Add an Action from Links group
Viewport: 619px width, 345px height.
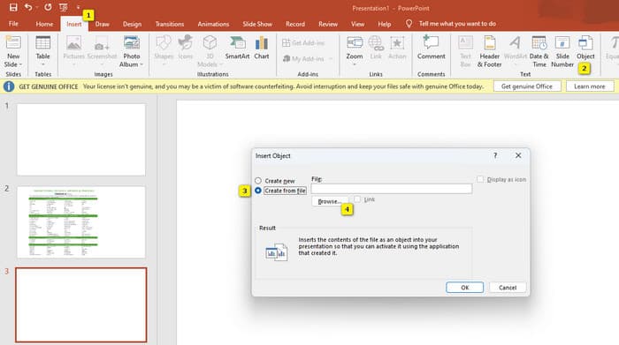pyautogui.click(x=397, y=48)
